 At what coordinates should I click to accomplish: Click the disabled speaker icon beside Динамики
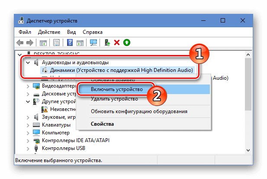(x=45, y=70)
